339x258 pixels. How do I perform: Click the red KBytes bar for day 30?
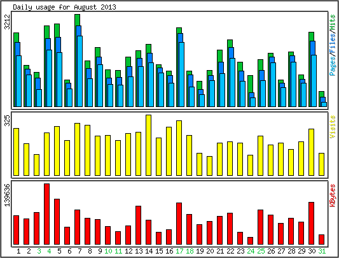pyautogui.click(x=311, y=224)
